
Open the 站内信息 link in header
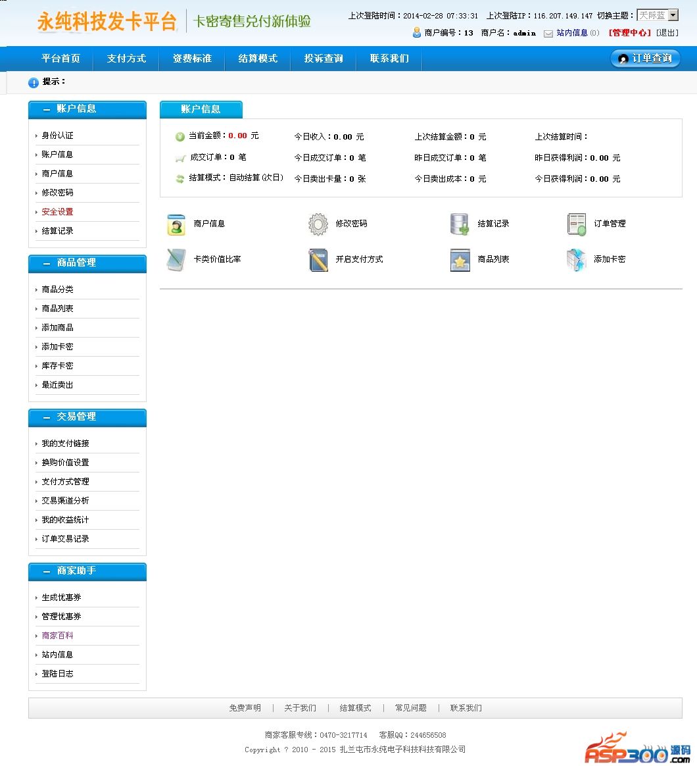pos(572,33)
